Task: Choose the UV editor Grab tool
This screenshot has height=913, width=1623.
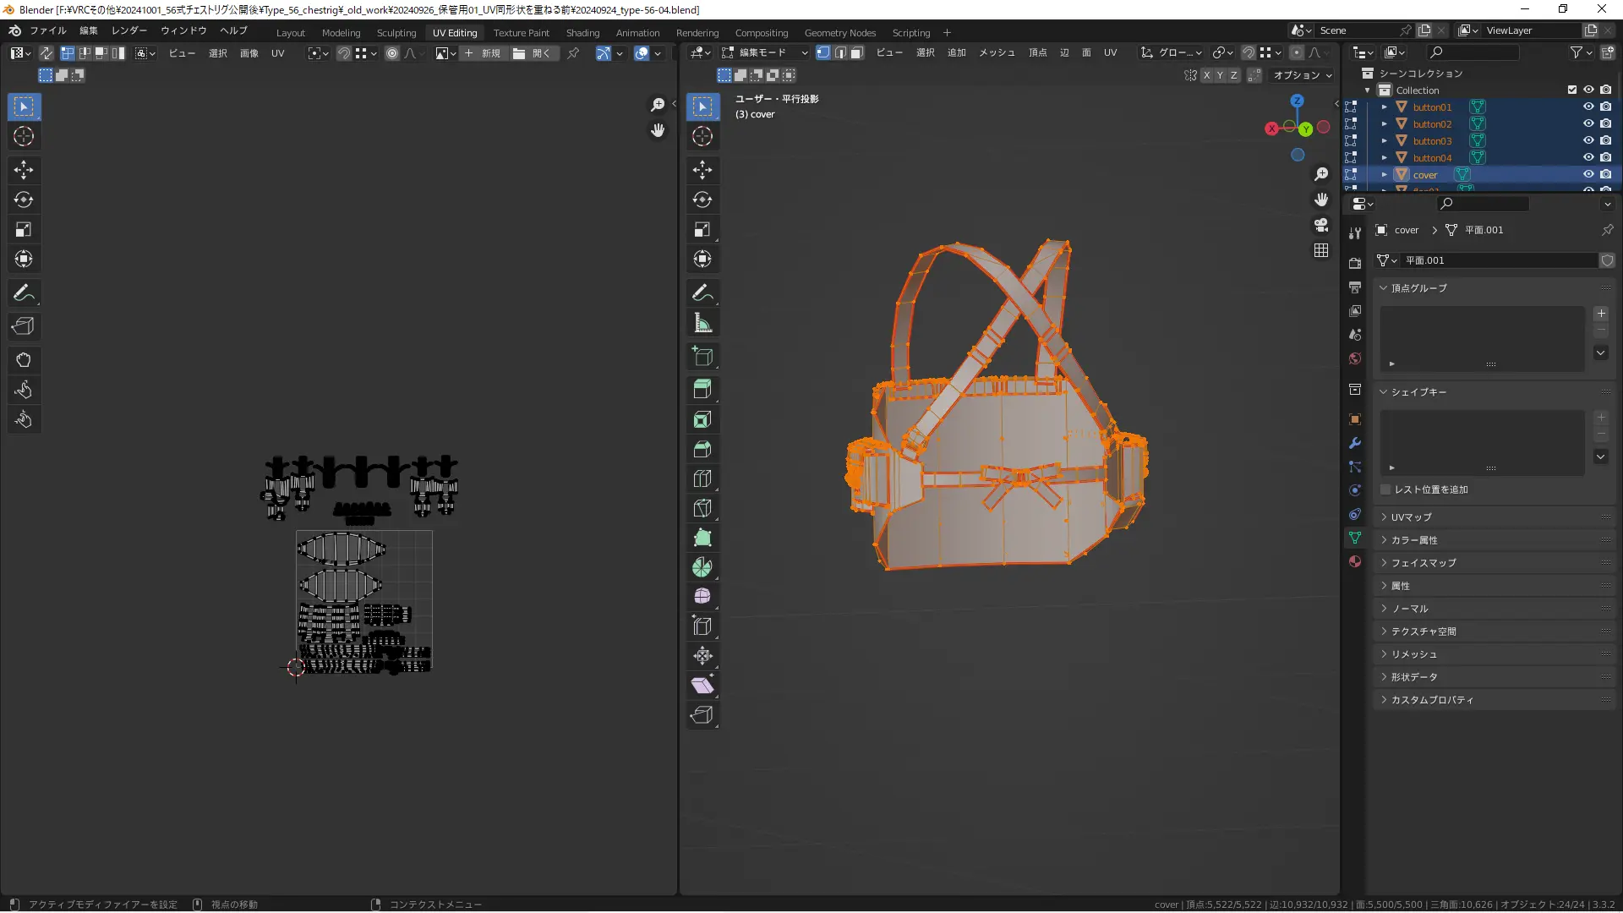Action: 24,360
